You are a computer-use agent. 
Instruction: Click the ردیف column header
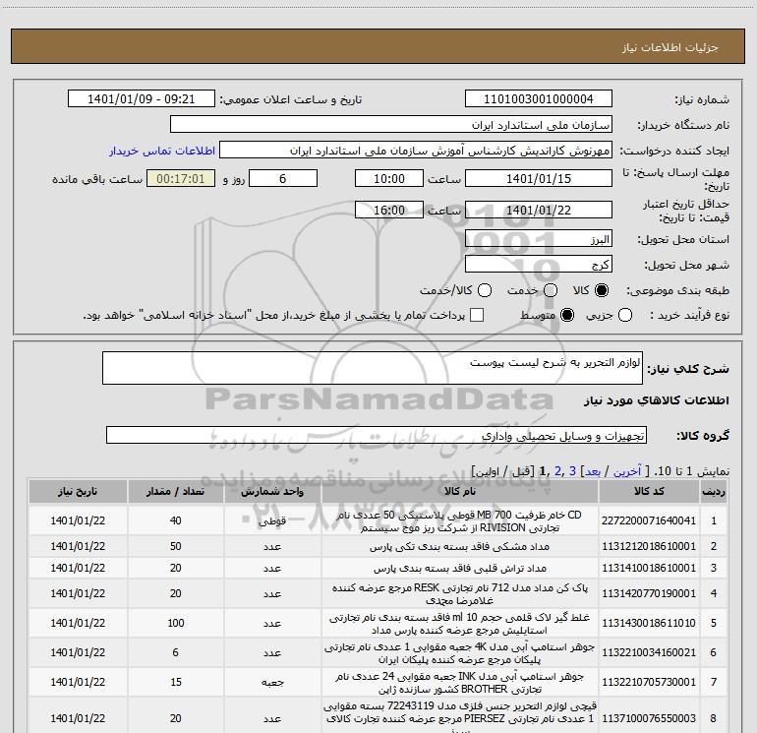(x=714, y=491)
